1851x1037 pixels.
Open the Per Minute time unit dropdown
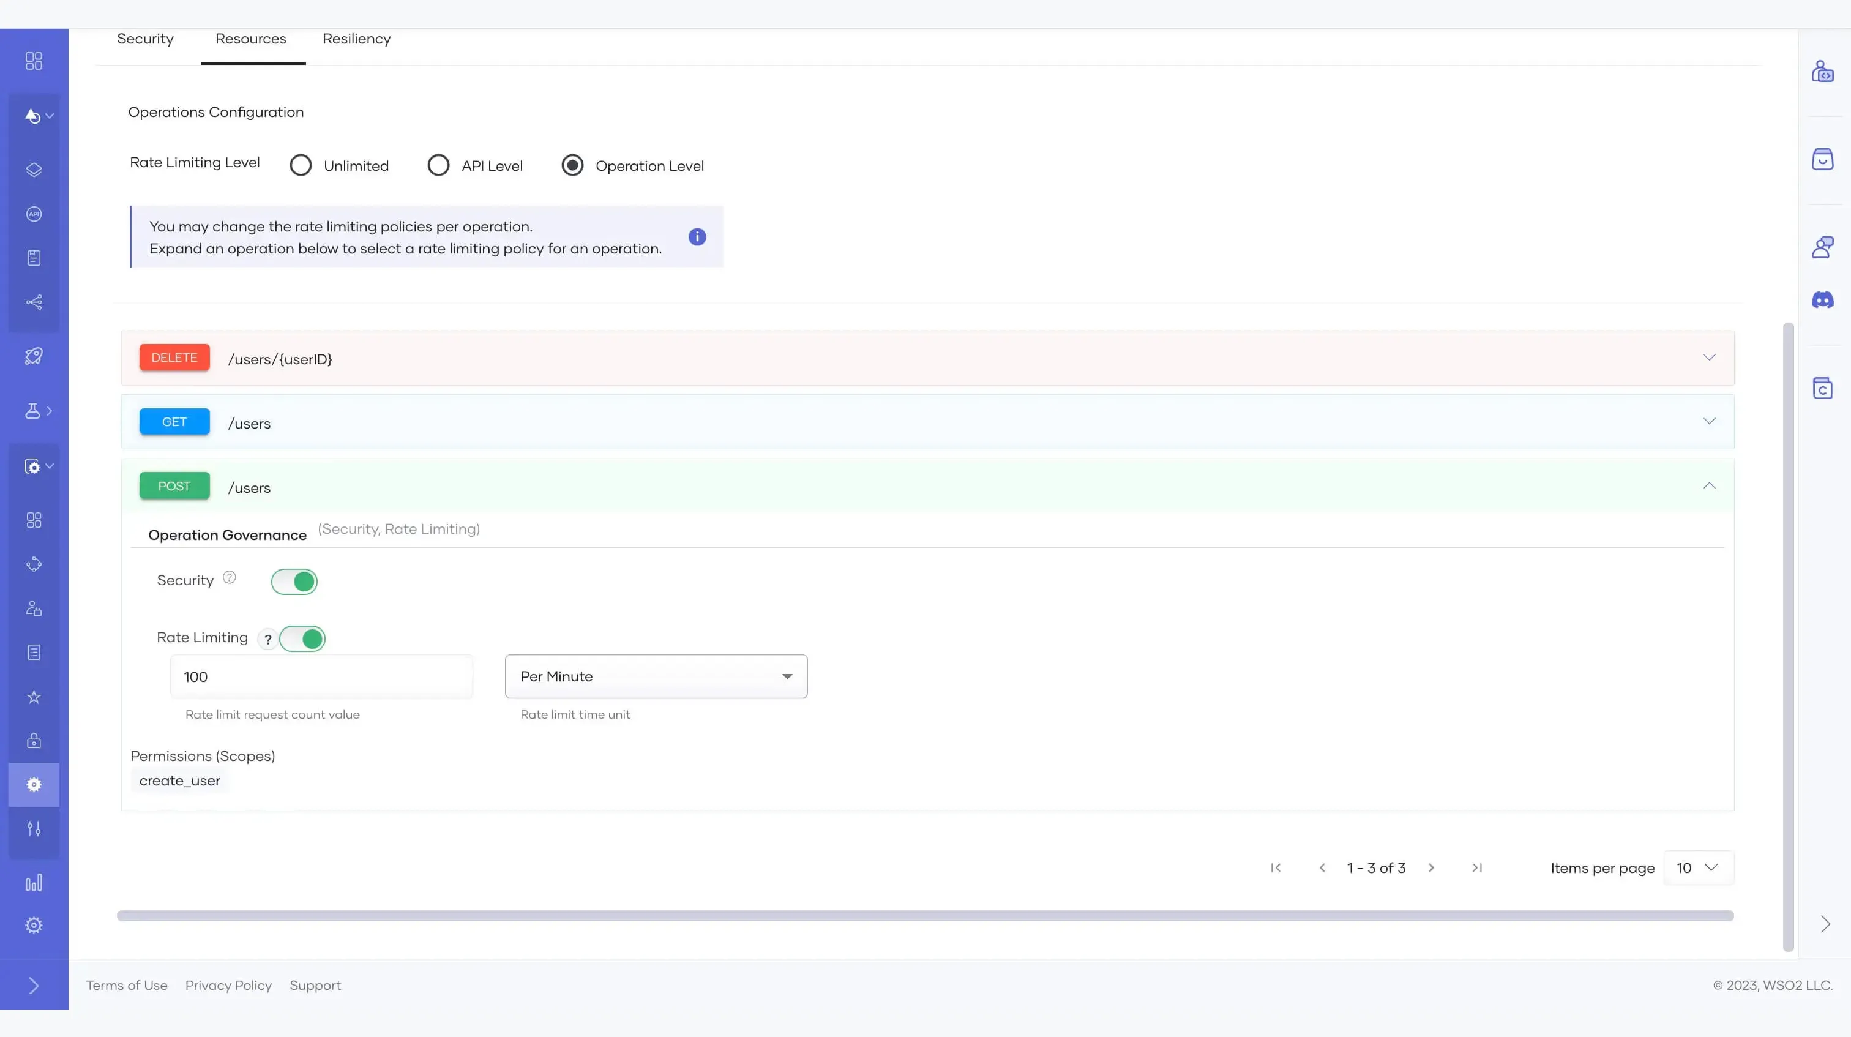point(656,676)
